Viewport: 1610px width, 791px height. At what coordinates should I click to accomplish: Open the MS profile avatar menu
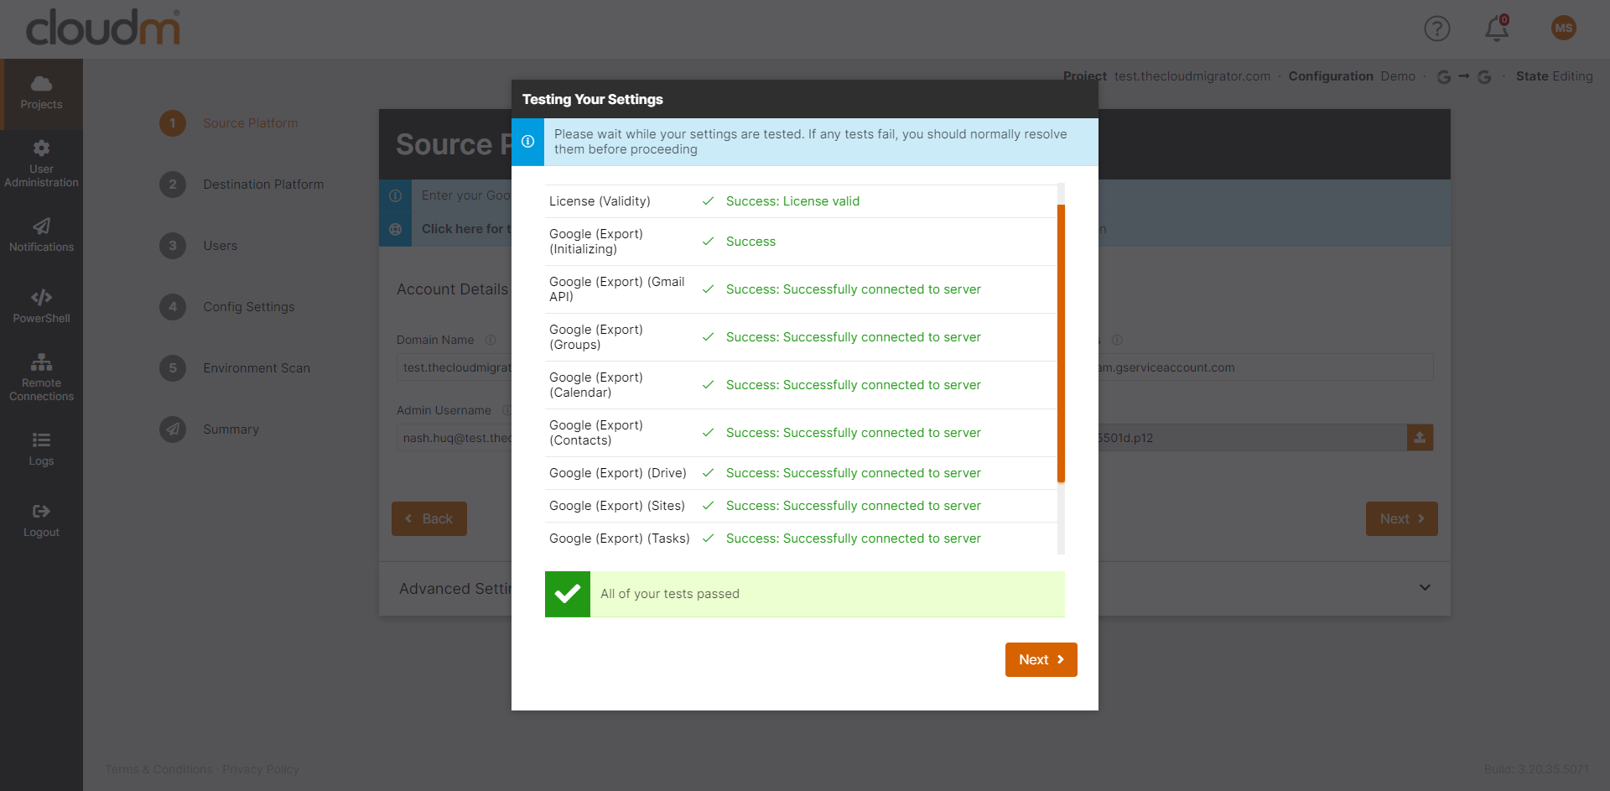[1563, 28]
